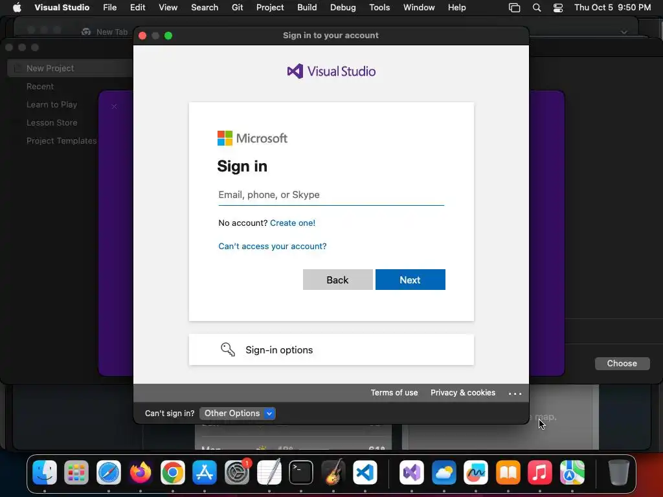Click Stage Manager windows icon in menu bar

pos(514,8)
